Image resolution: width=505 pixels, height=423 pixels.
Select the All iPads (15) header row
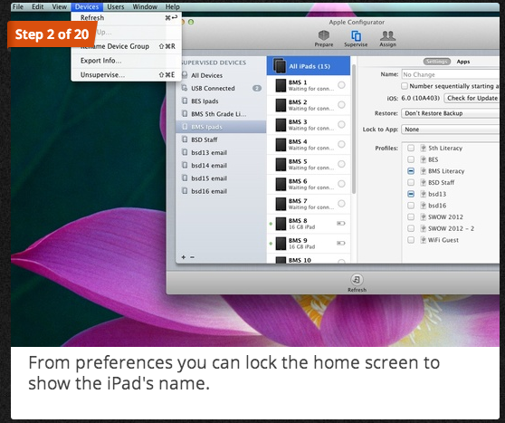309,66
